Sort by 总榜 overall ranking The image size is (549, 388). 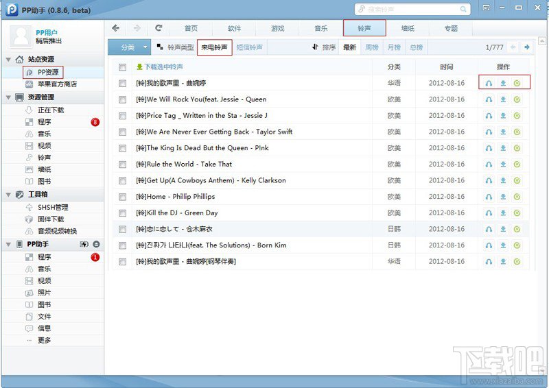[x=417, y=47]
